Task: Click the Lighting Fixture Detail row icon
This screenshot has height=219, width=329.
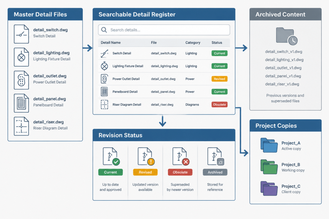Action: point(104,66)
